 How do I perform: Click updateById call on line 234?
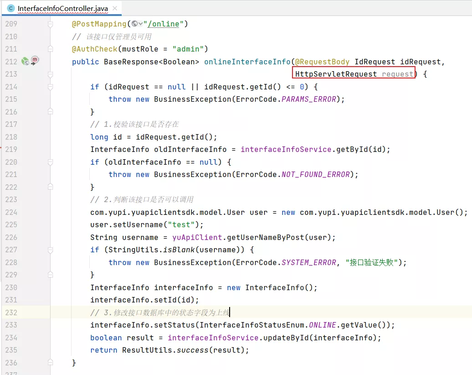coord(286,338)
